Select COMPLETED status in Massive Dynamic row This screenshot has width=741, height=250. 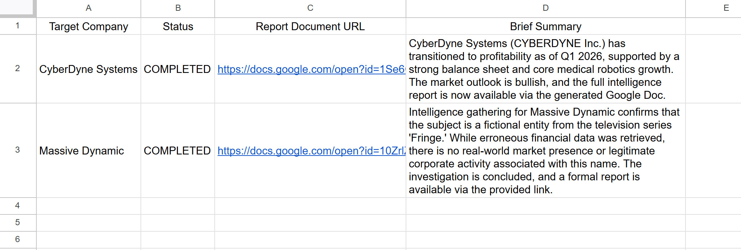[x=178, y=151]
